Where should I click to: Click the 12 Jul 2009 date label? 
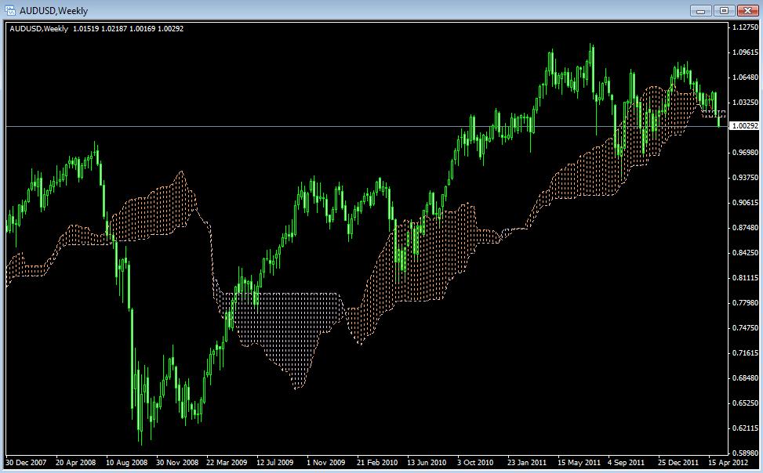tap(274, 462)
